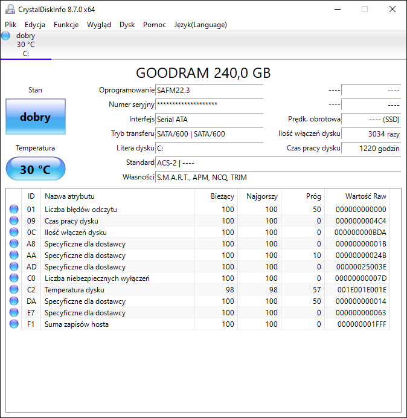This screenshot has width=407, height=418.
Task: Click the status orb for attribute E7
Action: [14, 312]
